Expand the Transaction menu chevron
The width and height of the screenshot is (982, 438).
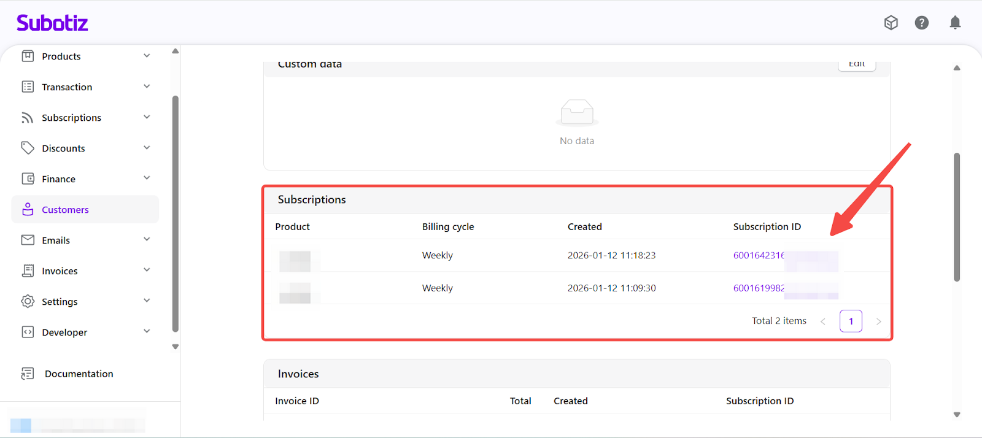147,86
